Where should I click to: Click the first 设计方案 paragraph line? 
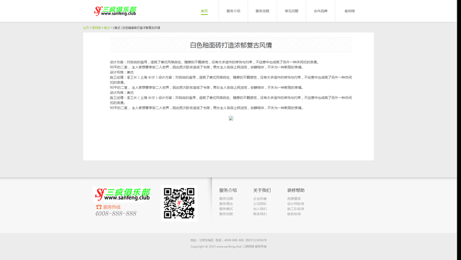click(215, 62)
